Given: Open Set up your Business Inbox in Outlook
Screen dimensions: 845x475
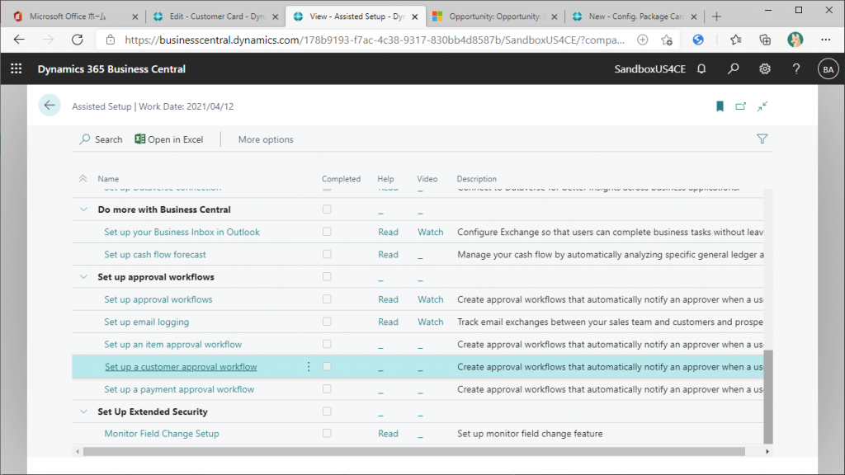Looking at the screenshot, I should point(182,232).
